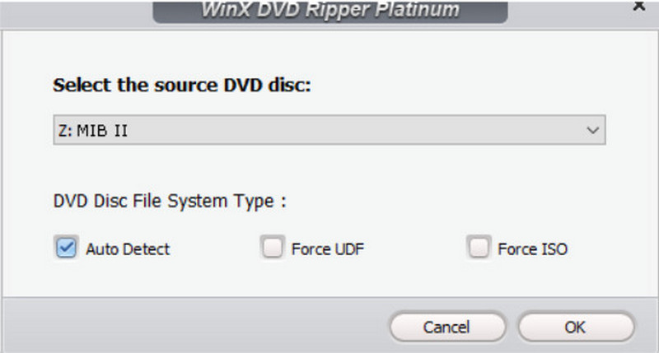659x353 pixels.
Task: Click the 'DVD Disc File System Type' label
Action: click(169, 201)
